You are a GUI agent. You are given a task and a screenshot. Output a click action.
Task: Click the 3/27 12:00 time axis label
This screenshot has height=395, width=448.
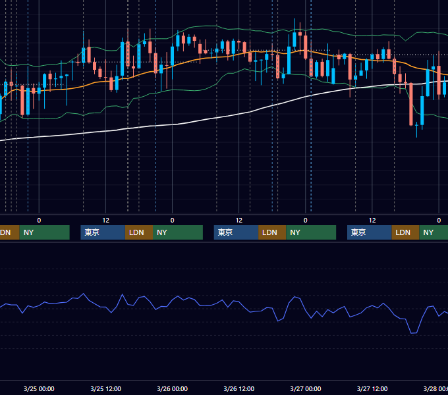[372, 388]
